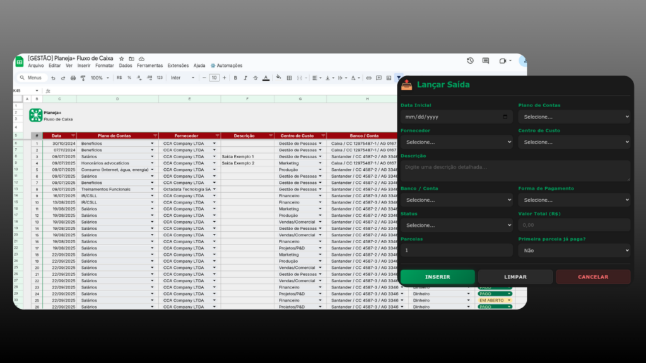Click the print icon in toolbar

pyautogui.click(x=73, y=78)
